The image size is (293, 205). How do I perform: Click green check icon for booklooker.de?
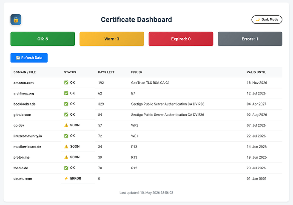(x=66, y=104)
